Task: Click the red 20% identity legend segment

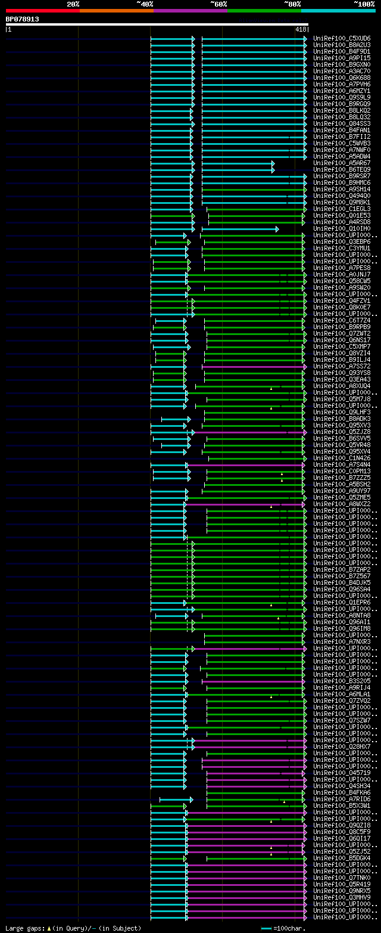Action: tap(43, 11)
